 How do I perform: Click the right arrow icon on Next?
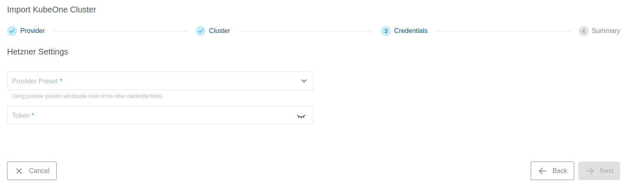point(590,171)
